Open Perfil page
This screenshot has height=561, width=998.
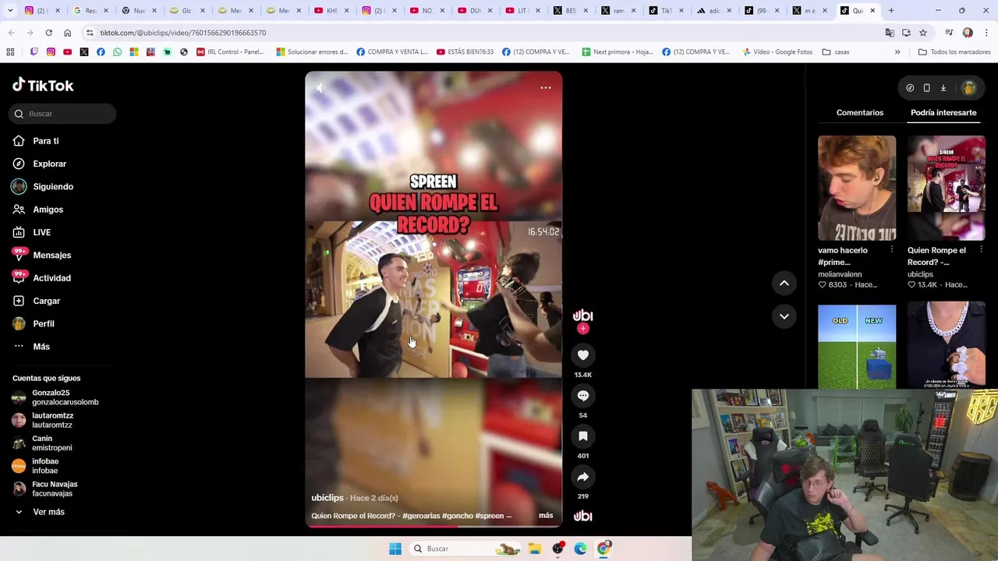coord(43,323)
